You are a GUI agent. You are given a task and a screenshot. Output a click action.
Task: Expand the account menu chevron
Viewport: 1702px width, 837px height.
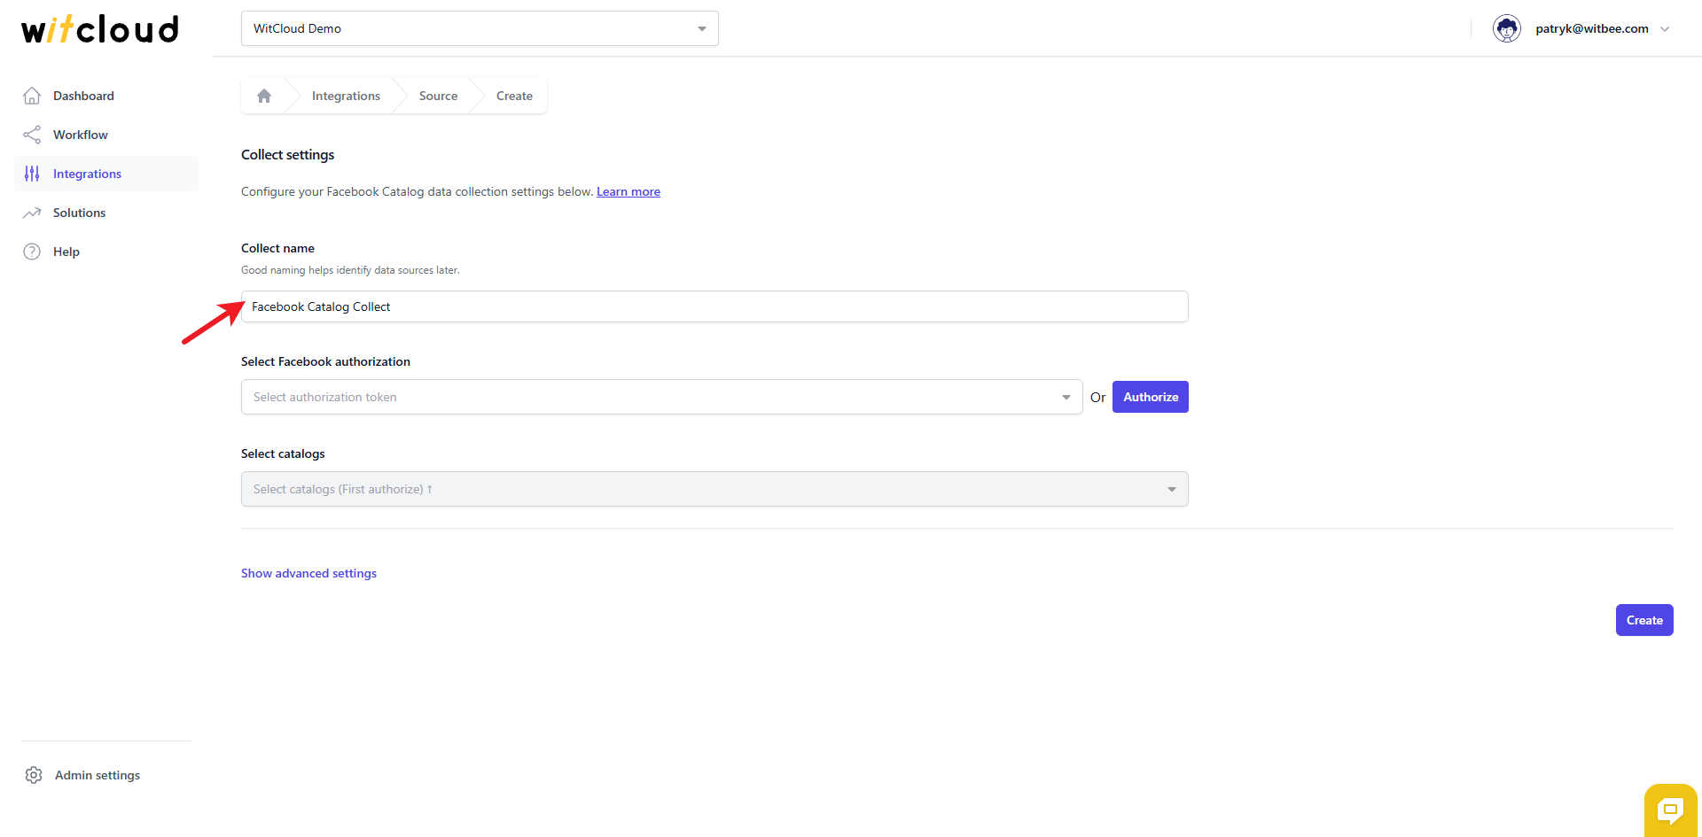pyautogui.click(x=1665, y=28)
